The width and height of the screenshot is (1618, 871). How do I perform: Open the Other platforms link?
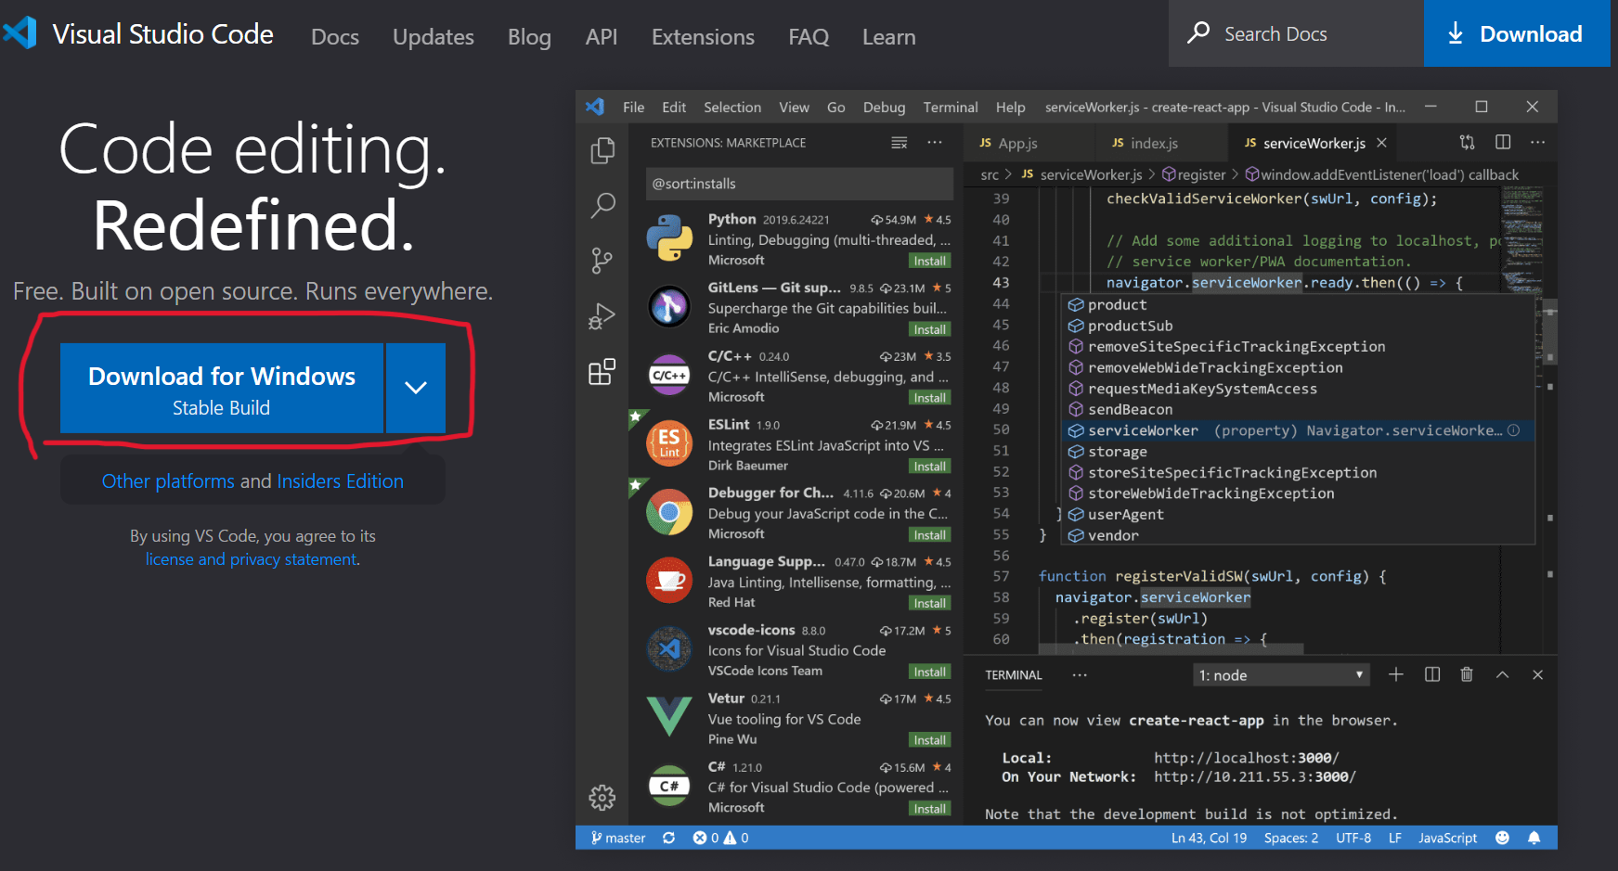pos(168,481)
